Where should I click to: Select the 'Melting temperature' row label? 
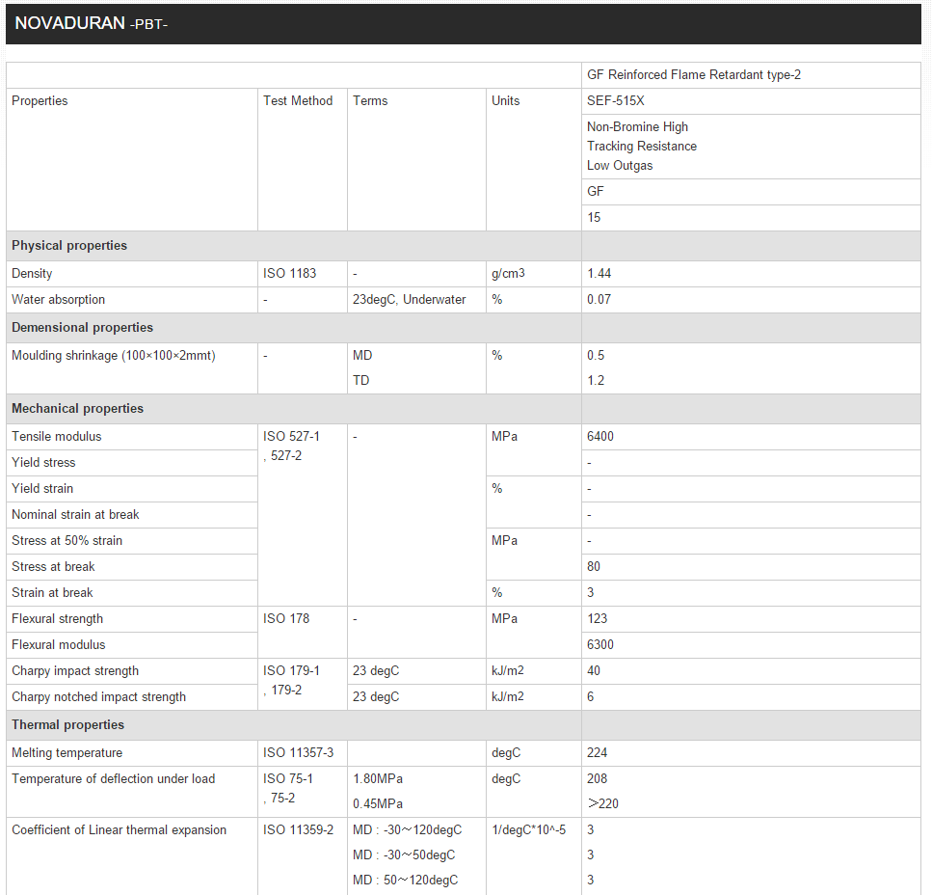[x=67, y=753]
